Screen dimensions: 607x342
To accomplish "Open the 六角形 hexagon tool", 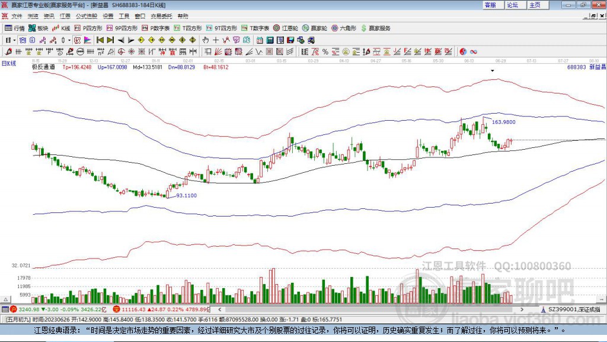I will (344, 28).
